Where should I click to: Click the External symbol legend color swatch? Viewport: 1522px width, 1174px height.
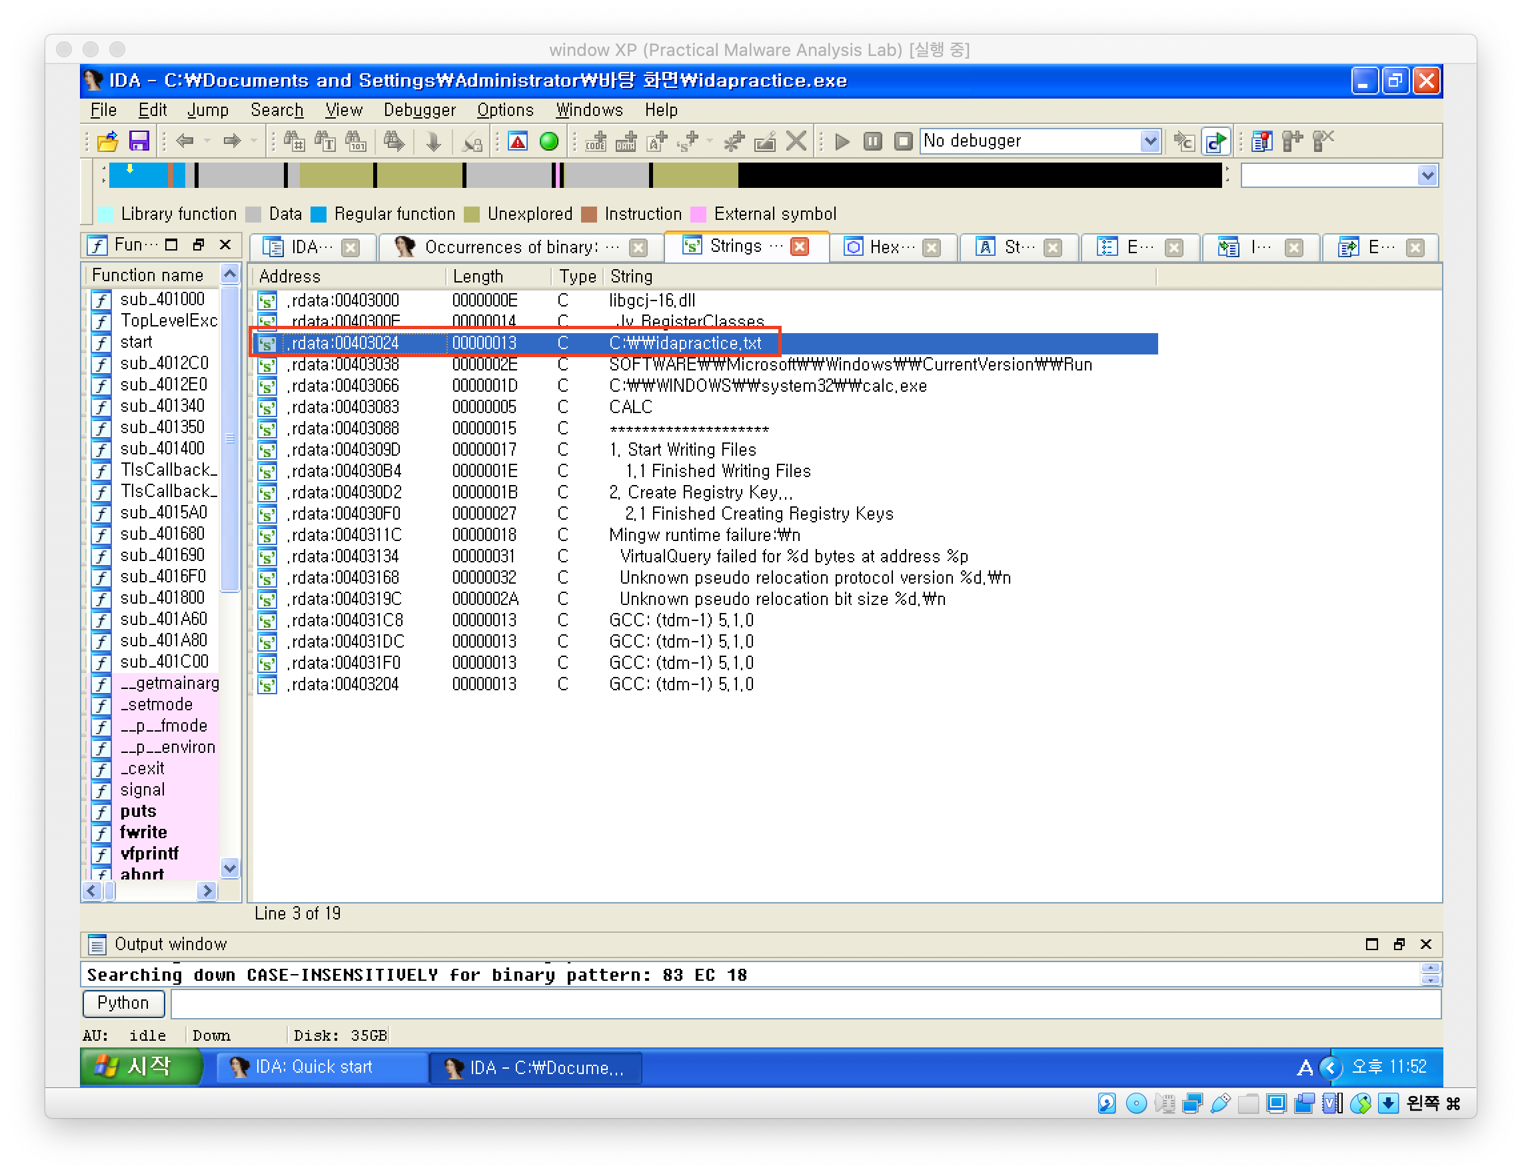pos(698,215)
